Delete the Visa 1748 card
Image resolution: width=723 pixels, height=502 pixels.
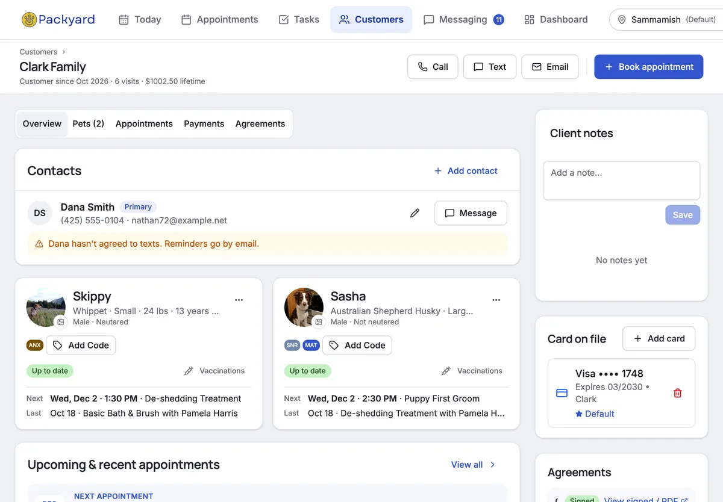(x=677, y=393)
